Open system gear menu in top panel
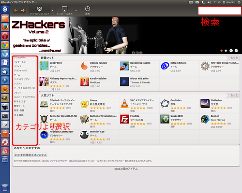 (x=239, y=2)
